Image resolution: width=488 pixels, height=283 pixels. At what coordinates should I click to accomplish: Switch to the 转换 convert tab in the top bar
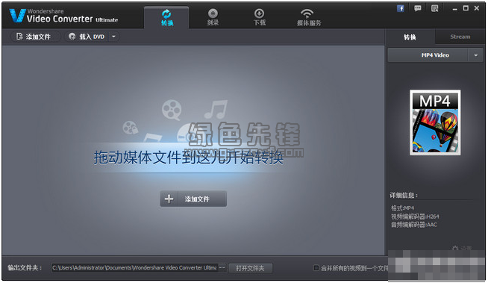coord(166,17)
